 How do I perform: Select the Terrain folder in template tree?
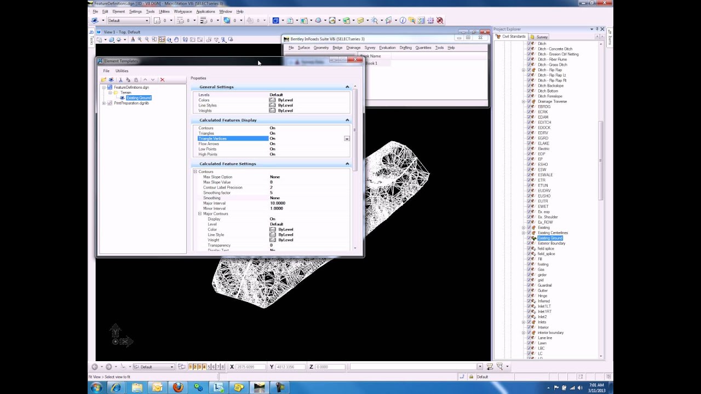[x=126, y=92]
